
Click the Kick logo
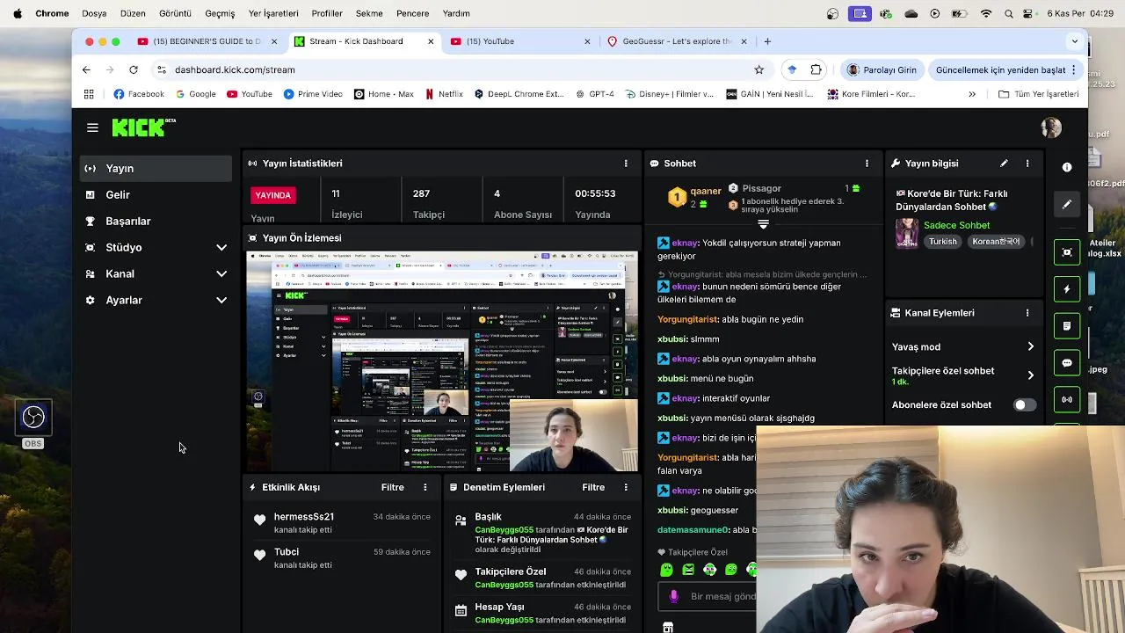143,127
